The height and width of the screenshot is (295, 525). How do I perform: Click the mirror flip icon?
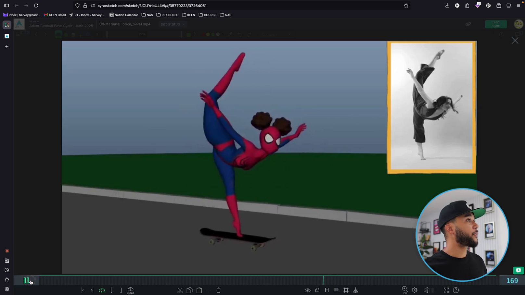(355, 290)
